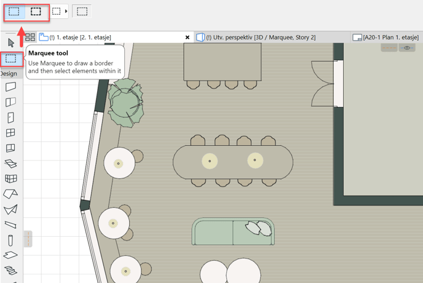Open the geometry method flyout arrow
The width and height of the screenshot is (423, 283).
click(x=66, y=11)
